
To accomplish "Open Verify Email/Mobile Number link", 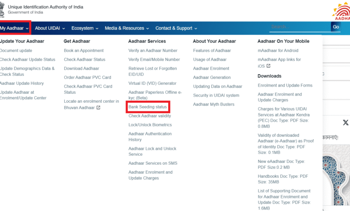I will click(154, 60).
